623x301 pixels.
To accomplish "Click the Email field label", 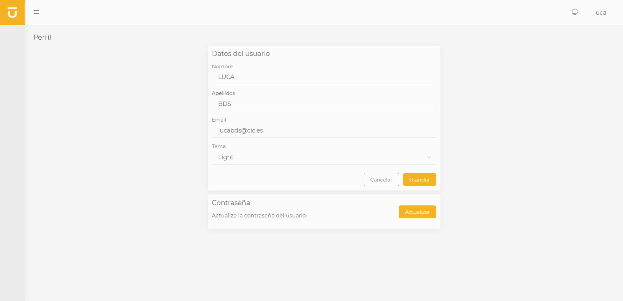I will 219,120.
